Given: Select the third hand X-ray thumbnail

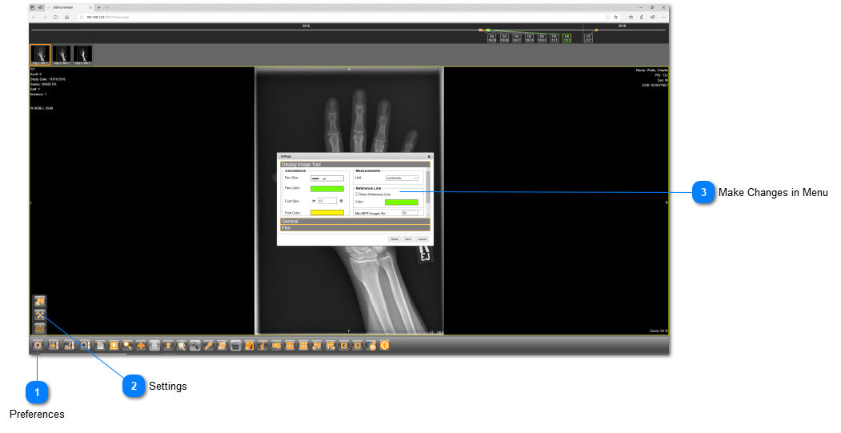Looking at the screenshot, I should click(82, 54).
